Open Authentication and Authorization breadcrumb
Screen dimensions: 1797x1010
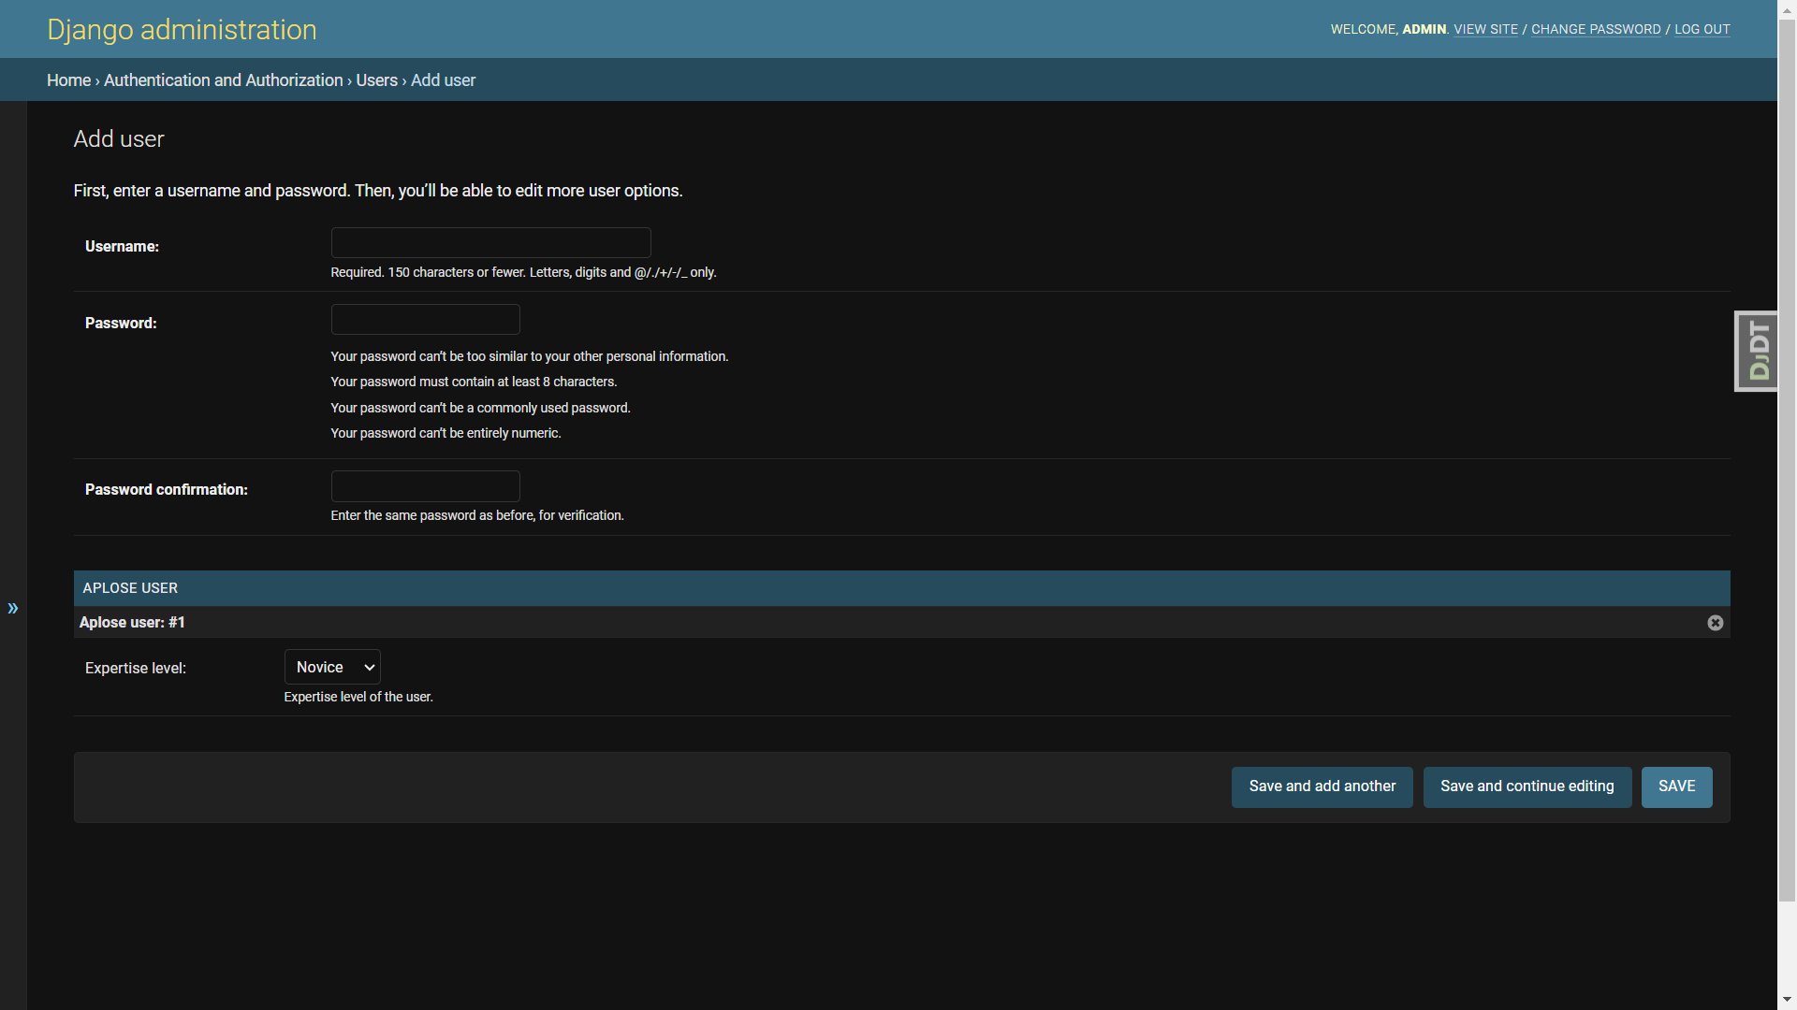point(223,80)
